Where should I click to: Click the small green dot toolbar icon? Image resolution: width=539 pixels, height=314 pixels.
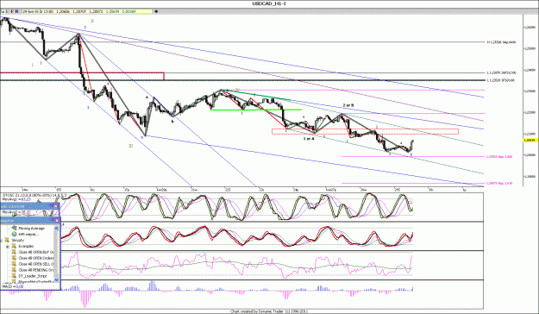click(3, 12)
